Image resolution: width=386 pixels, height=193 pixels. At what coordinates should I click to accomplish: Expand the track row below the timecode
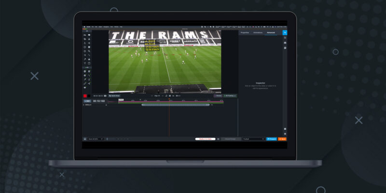click(x=84, y=105)
